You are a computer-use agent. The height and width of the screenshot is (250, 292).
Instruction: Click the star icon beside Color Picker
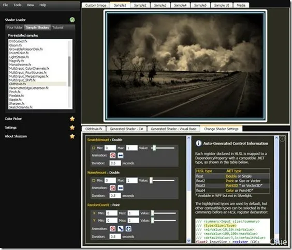tap(72, 119)
